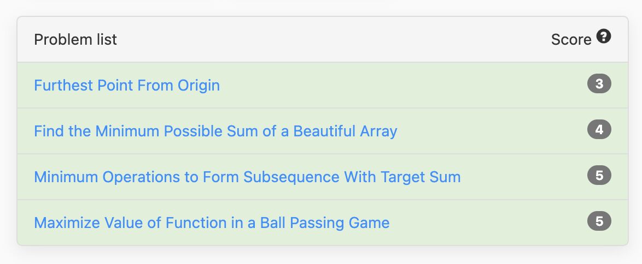The width and height of the screenshot is (642, 264).
Task: Click the gray header bar of the problem list
Action: click(x=323, y=40)
